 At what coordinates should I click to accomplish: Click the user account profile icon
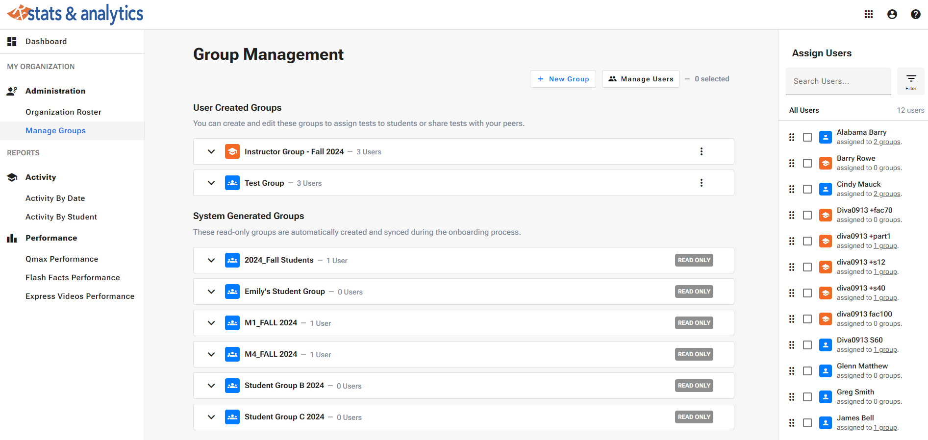tap(892, 14)
